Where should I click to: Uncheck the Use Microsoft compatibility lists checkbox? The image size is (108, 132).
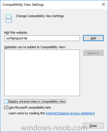coord(6,107)
